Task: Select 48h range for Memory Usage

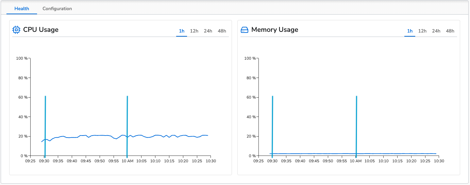Action: [450, 31]
